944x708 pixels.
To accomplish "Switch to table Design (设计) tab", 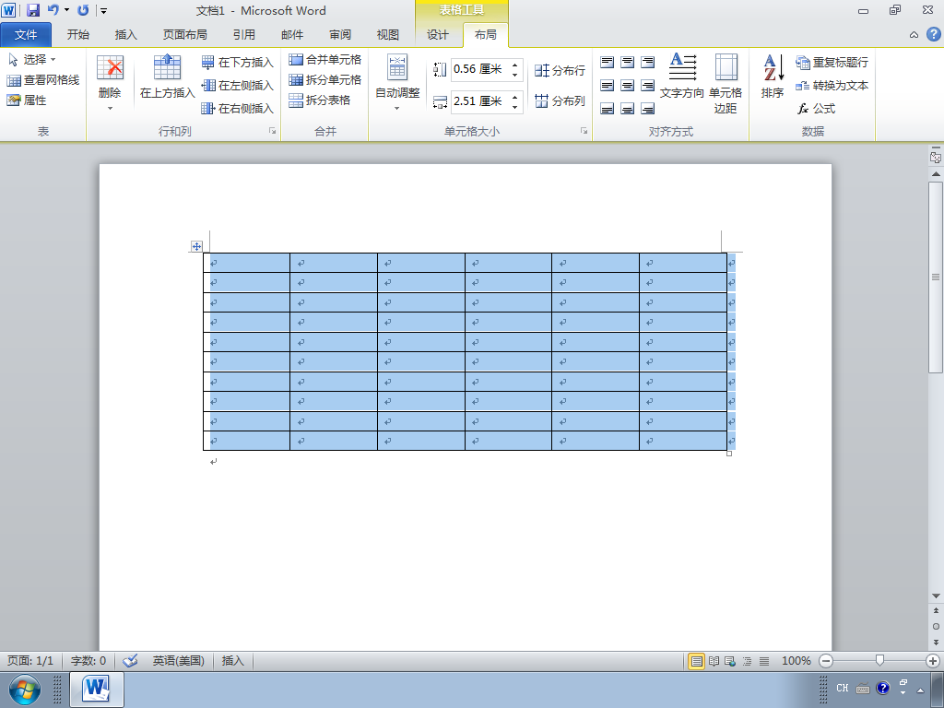I will [x=438, y=35].
